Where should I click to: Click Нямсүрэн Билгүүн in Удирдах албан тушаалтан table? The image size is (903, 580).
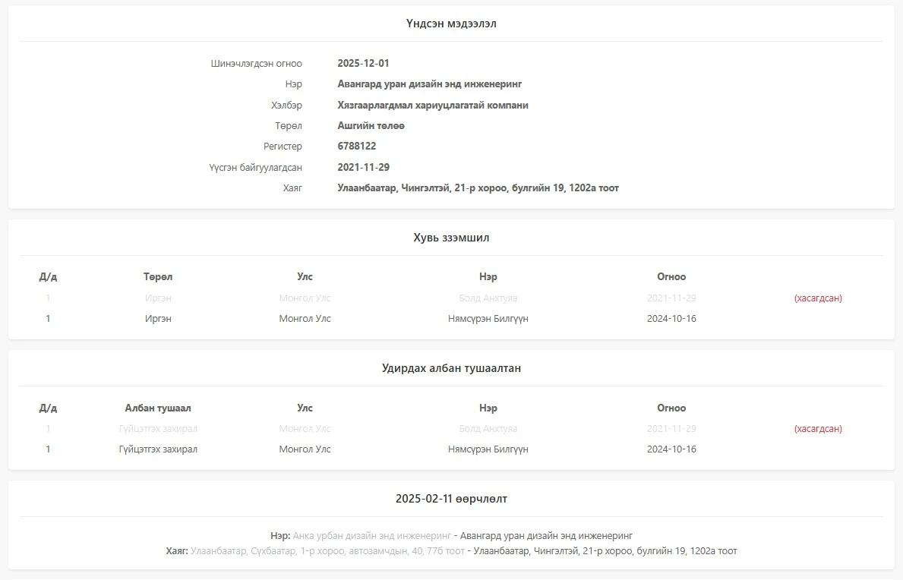[x=488, y=449]
